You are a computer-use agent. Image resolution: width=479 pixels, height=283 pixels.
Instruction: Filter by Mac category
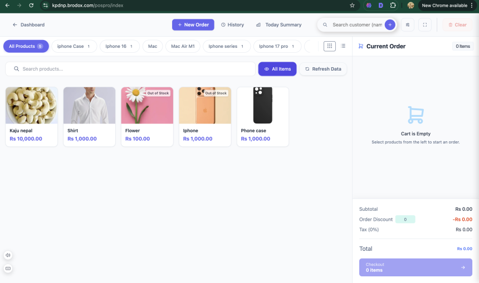tap(153, 46)
